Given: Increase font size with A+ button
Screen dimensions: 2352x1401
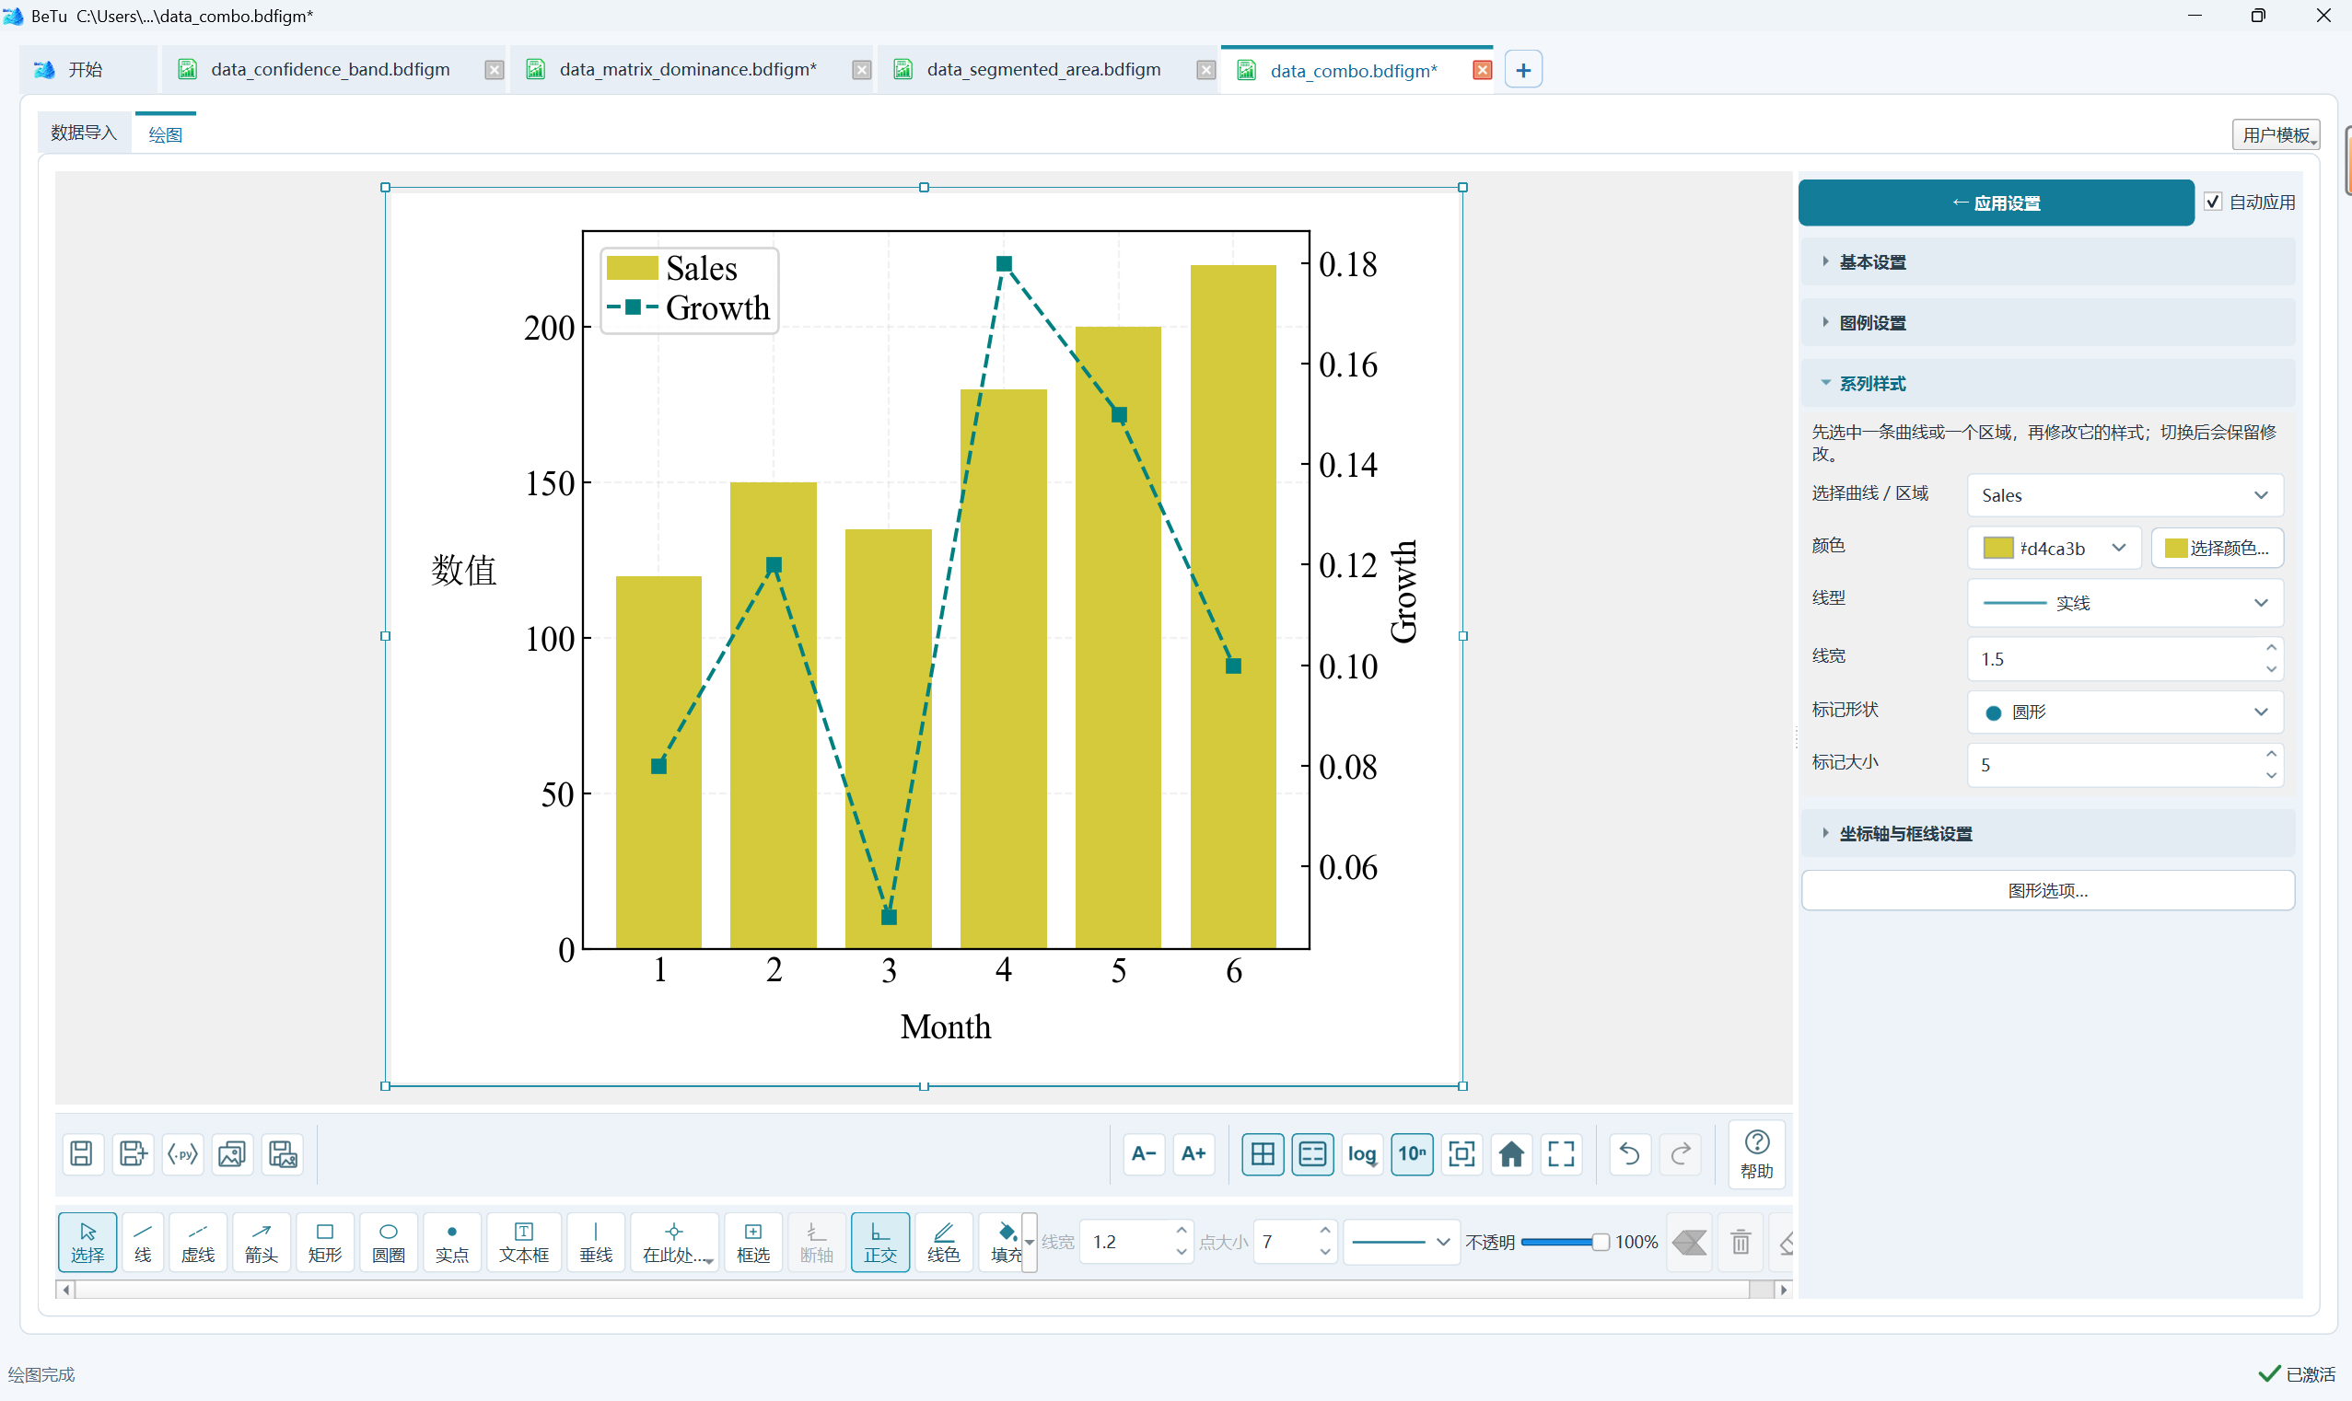Looking at the screenshot, I should [1193, 1153].
